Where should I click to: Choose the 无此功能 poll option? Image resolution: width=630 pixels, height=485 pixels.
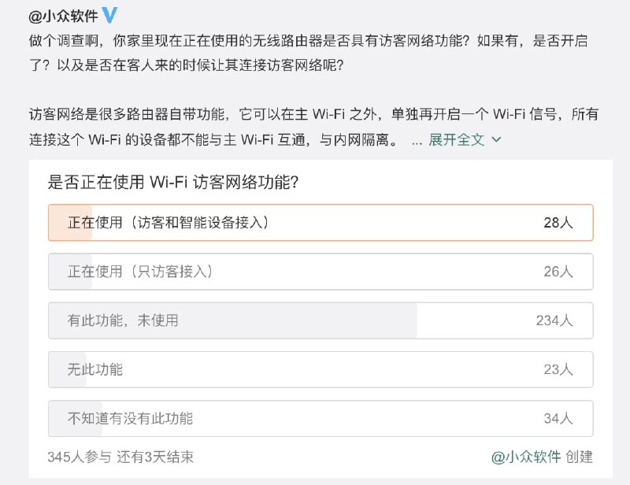tap(315, 369)
